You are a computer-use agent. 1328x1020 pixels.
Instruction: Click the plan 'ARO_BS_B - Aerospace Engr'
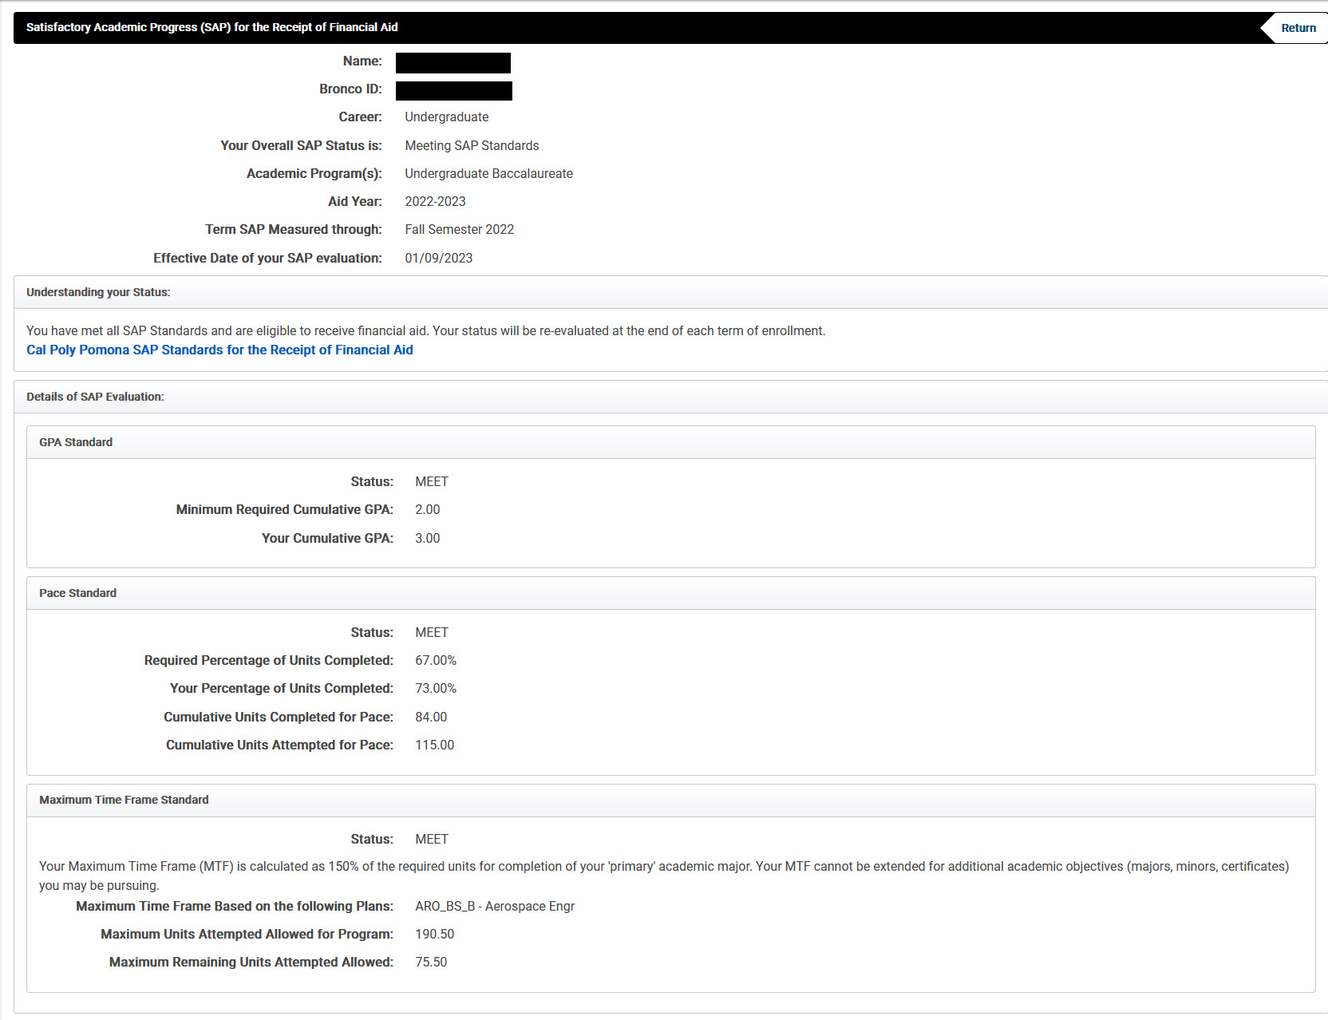click(x=495, y=906)
